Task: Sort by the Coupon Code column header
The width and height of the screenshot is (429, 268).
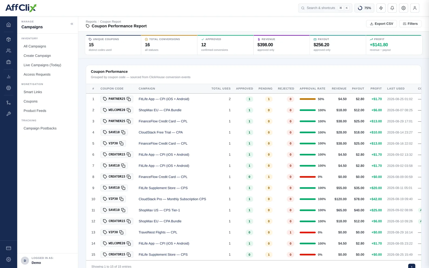Action: pos(112,89)
